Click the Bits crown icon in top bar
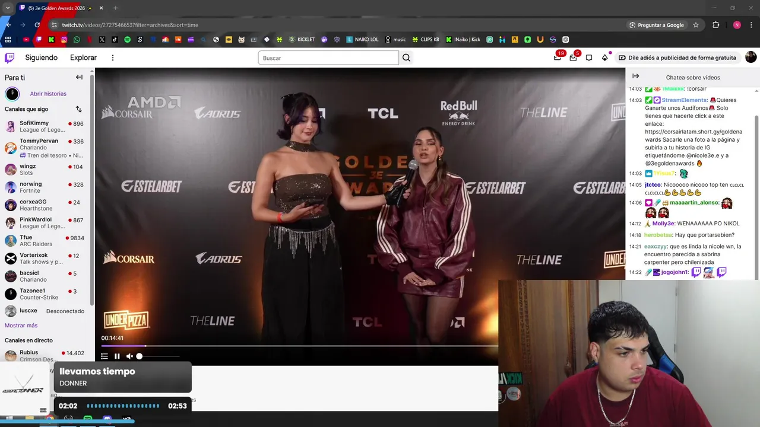The image size is (760, 427). (x=605, y=58)
